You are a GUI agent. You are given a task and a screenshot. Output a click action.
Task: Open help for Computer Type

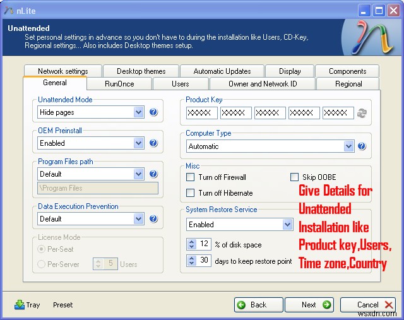[362, 146]
